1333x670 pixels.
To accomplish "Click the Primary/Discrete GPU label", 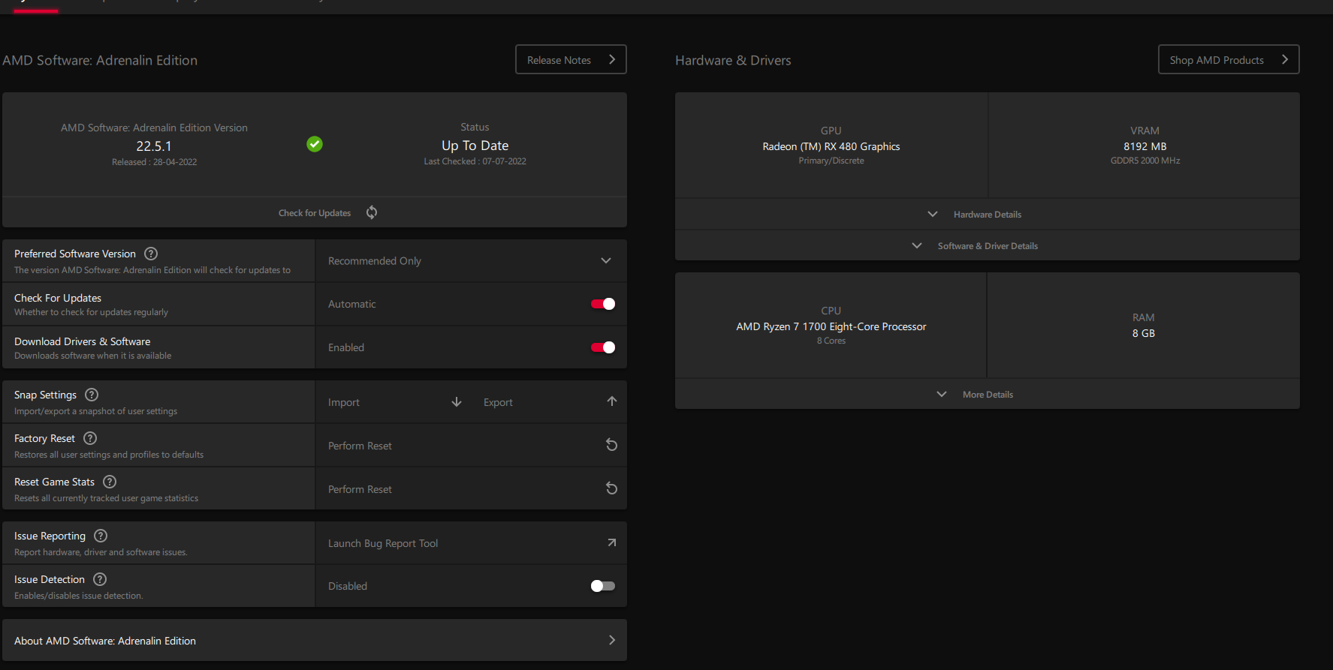I will (x=831, y=161).
